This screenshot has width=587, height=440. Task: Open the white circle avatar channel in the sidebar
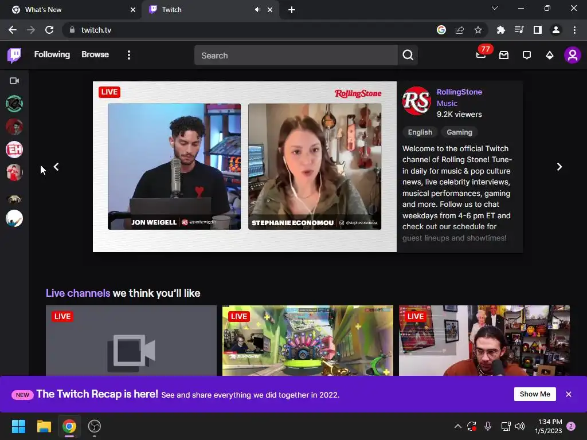(14, 218)
